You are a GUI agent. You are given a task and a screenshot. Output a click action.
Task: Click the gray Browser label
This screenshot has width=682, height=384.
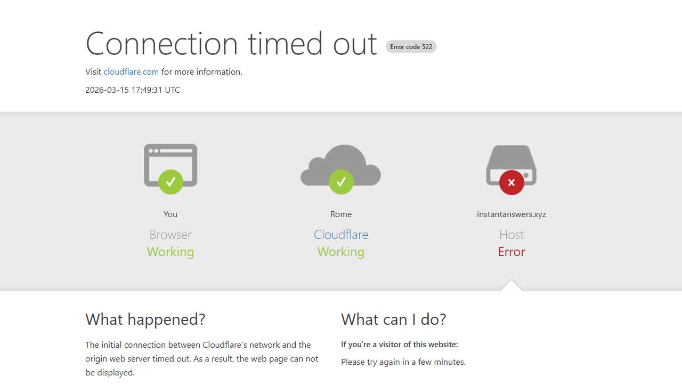[x=170, y=235]
